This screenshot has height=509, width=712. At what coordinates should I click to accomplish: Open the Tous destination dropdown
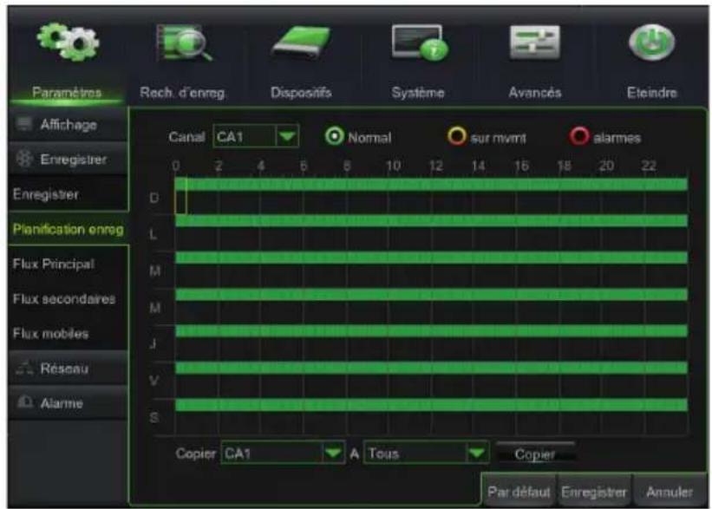tap(426, 454)
